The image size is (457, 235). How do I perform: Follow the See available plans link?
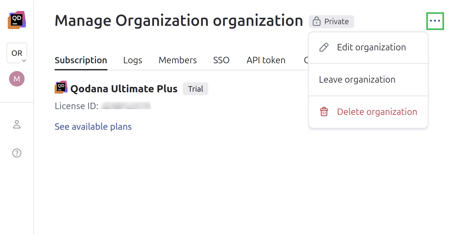(93, 127)
